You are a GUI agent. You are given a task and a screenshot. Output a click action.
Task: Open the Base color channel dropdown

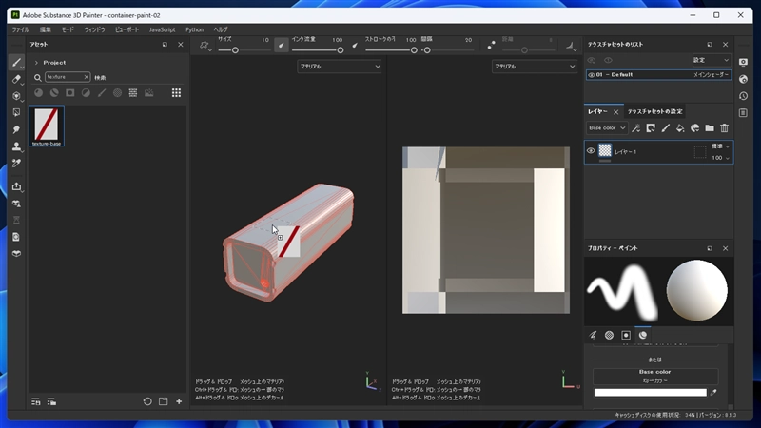(x=606, y=127)
